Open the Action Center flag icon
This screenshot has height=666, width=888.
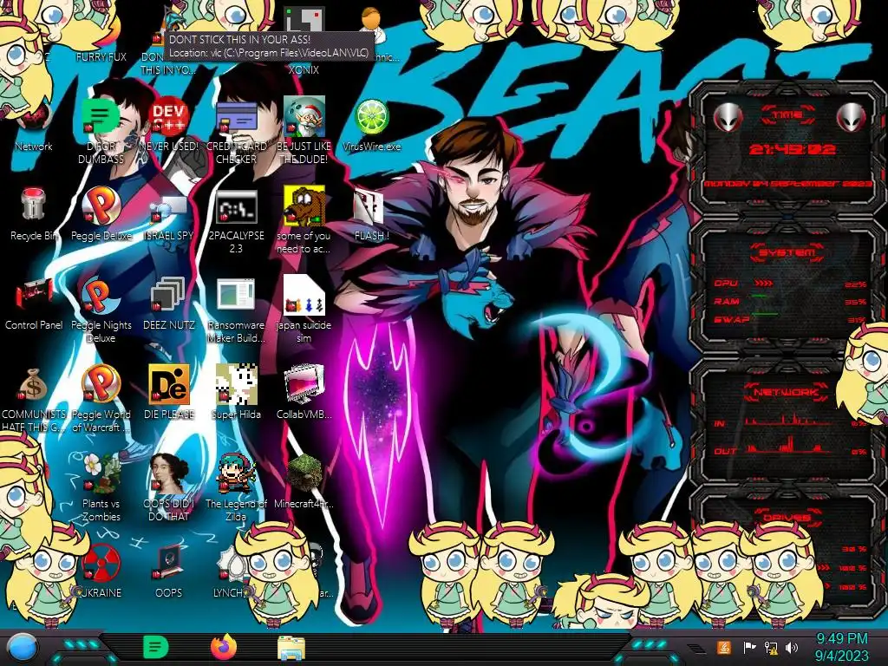(750, 647)
